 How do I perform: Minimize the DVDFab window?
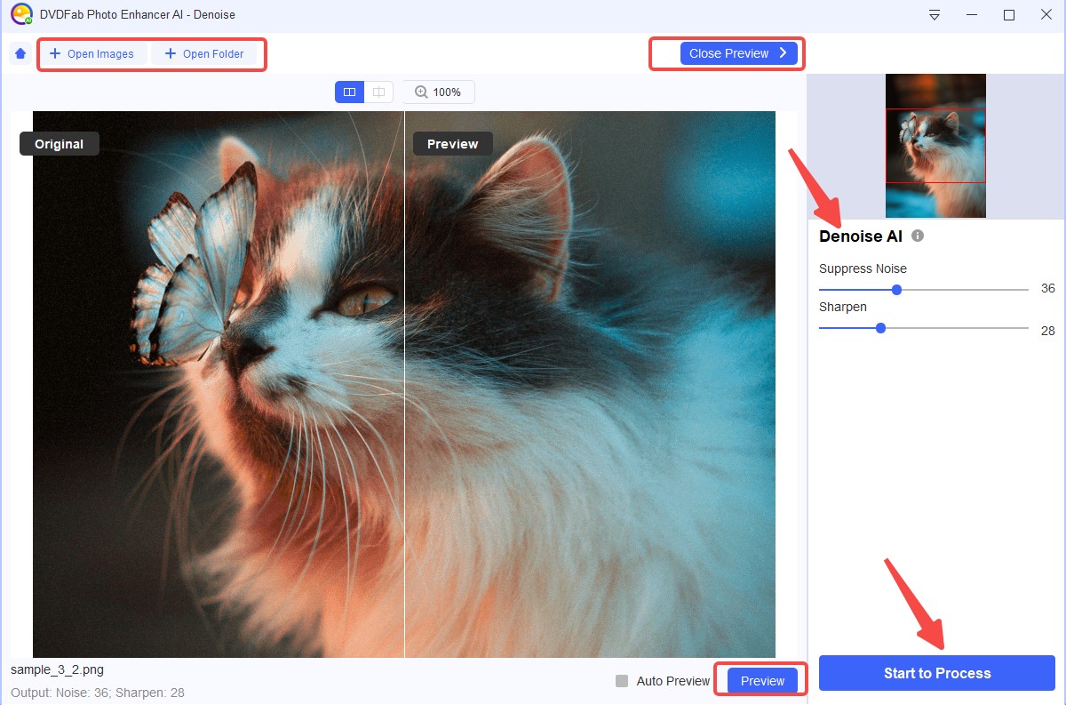click(972, 15)
